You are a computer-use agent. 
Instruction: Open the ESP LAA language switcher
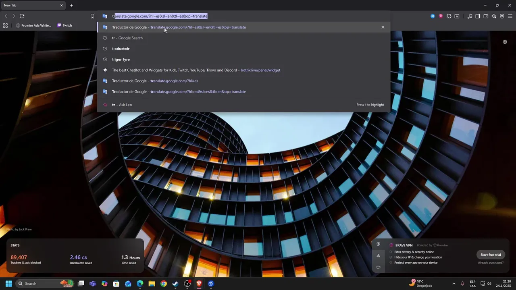pyautogui.click(x=472, y=284)
